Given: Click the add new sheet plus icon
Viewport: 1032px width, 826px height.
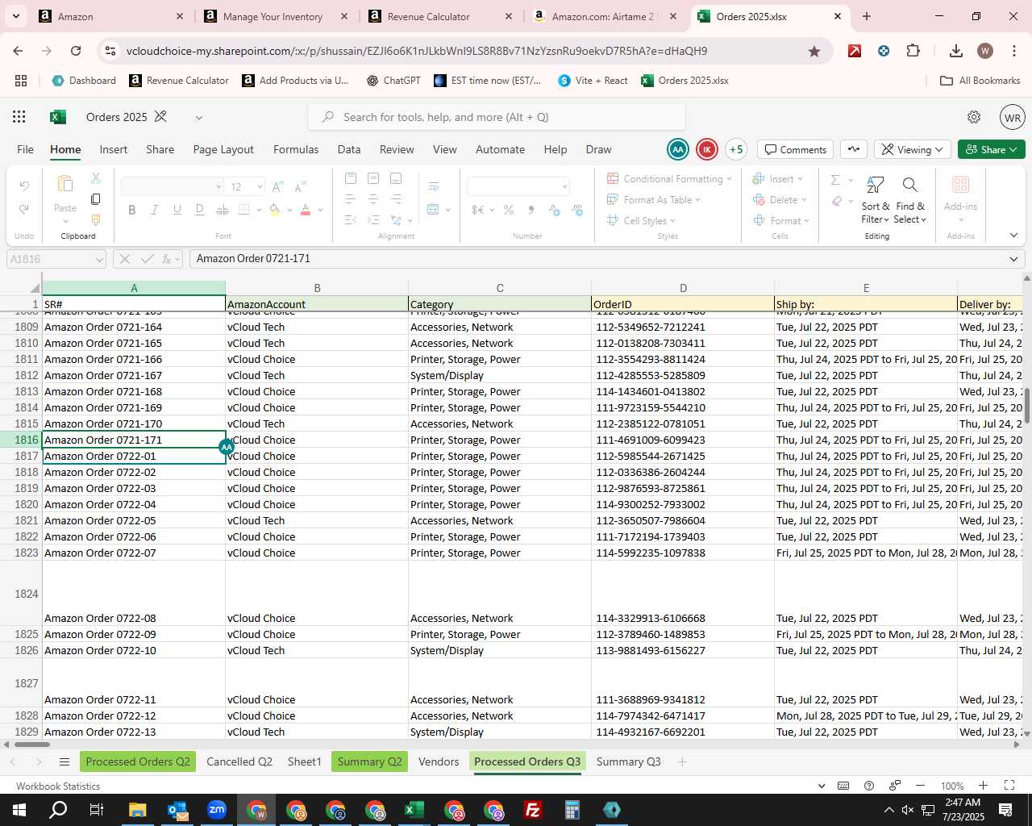Looking at the screenshot, I should (682, 761).
